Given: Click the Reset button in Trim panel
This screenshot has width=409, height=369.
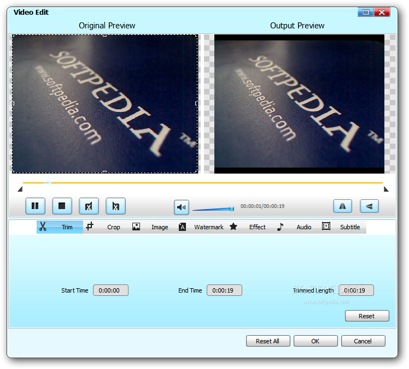Looking at the screenshot, I should coord(367,316).
